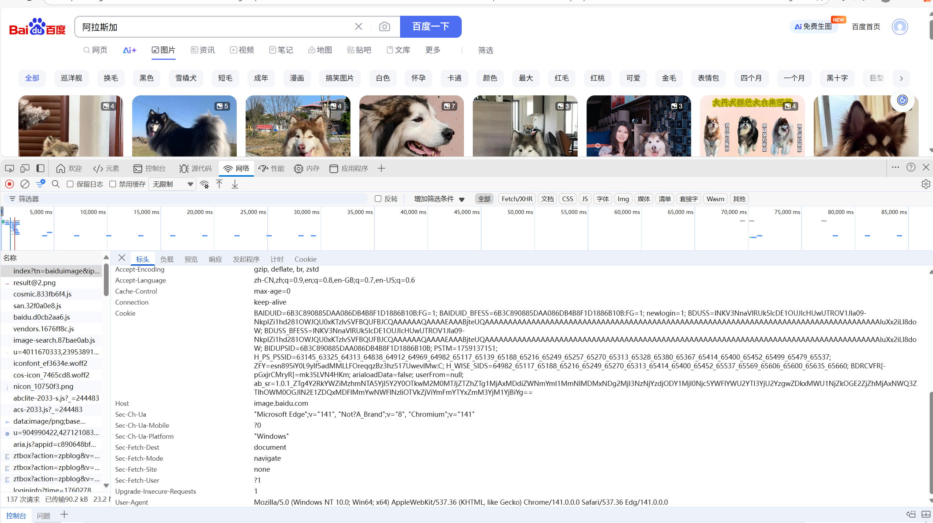The height and width of the screenshot is (523, 933).
Task: Enable the 保留日志 checkbox
Action: coord(70,184)
